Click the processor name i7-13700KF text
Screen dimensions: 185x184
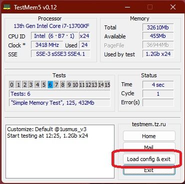tap(51, 26)
